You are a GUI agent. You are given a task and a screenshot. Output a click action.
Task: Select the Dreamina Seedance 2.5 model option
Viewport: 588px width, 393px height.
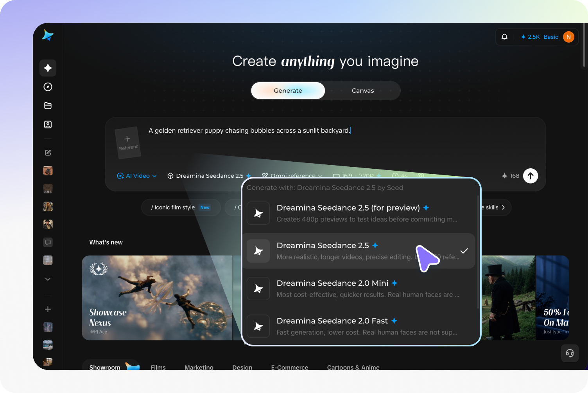coord(359,251)
